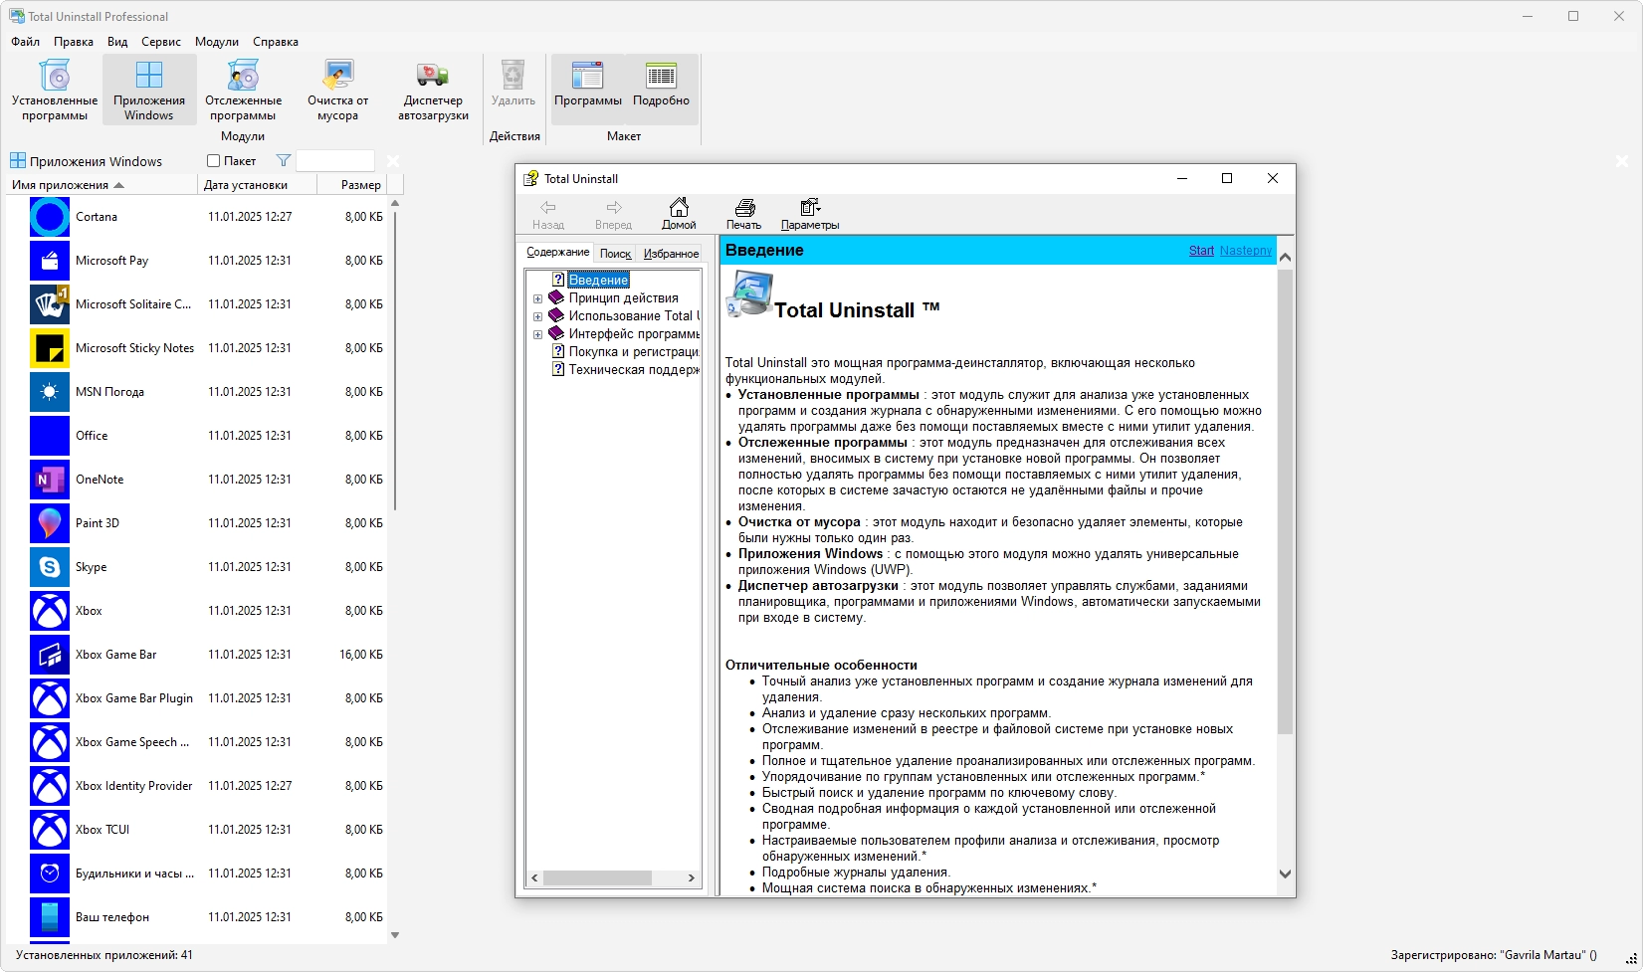Viewport: 1643px width, 972px height.
Task: Click the Домой button in help window
Action: (x=679, y=214)
